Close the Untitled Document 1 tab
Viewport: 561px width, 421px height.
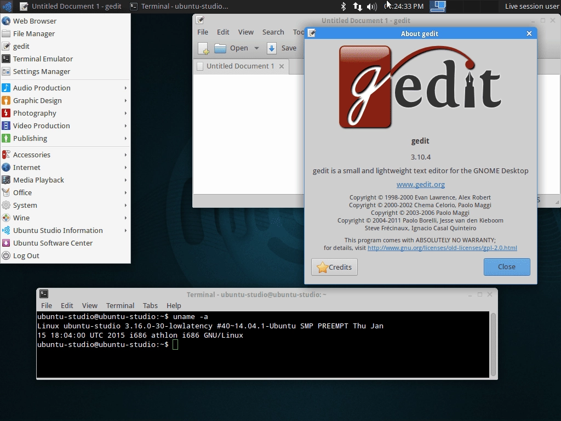tap(282, 66)
